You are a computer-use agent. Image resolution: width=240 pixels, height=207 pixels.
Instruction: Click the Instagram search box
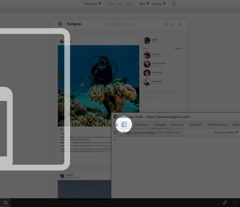click(x=120, y=24)
